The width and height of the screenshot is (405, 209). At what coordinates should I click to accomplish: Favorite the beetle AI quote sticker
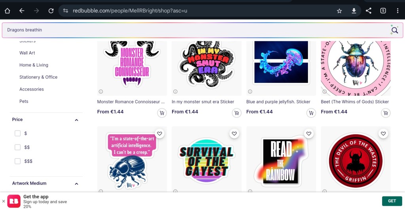160,134
